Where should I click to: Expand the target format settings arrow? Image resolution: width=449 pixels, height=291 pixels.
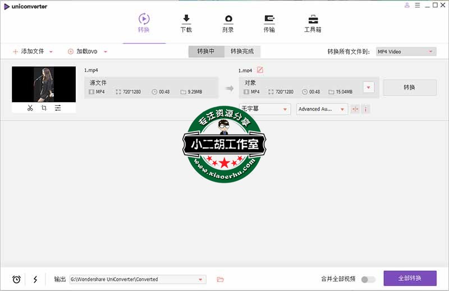pyautogui.click(x=369, y=87)
